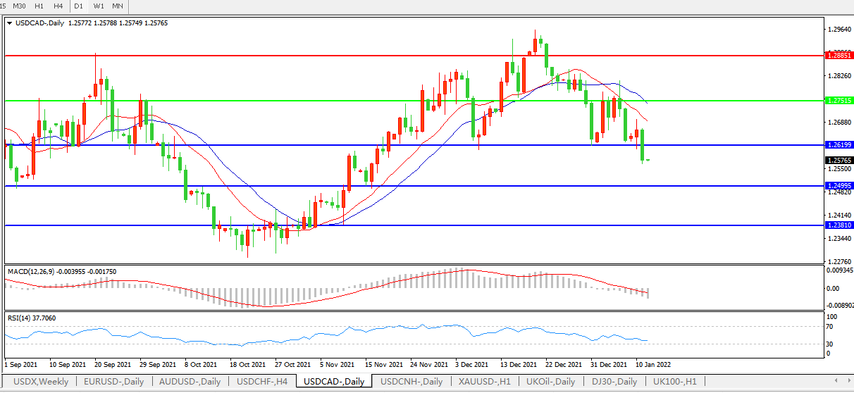Choose the H4 timeframe
This screenshot has width=854, height=393.
58,6
